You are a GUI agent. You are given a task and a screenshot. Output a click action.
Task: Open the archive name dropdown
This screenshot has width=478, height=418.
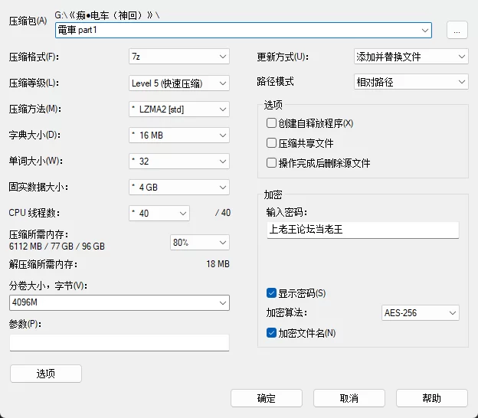(x=424, y=30)
